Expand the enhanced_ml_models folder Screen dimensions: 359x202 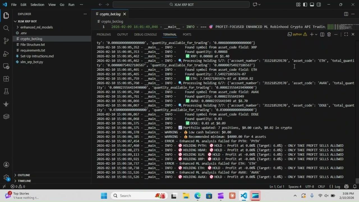click(x=52, y=27)
